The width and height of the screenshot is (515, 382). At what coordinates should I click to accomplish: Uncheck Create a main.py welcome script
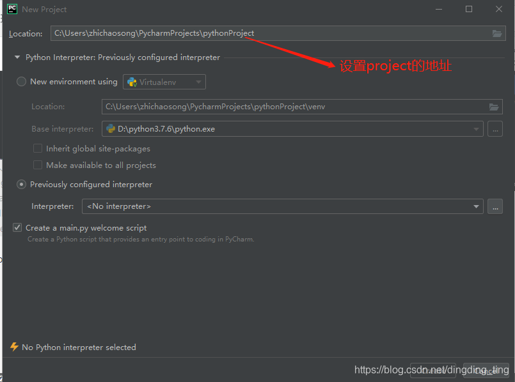[x=17, y=227]
